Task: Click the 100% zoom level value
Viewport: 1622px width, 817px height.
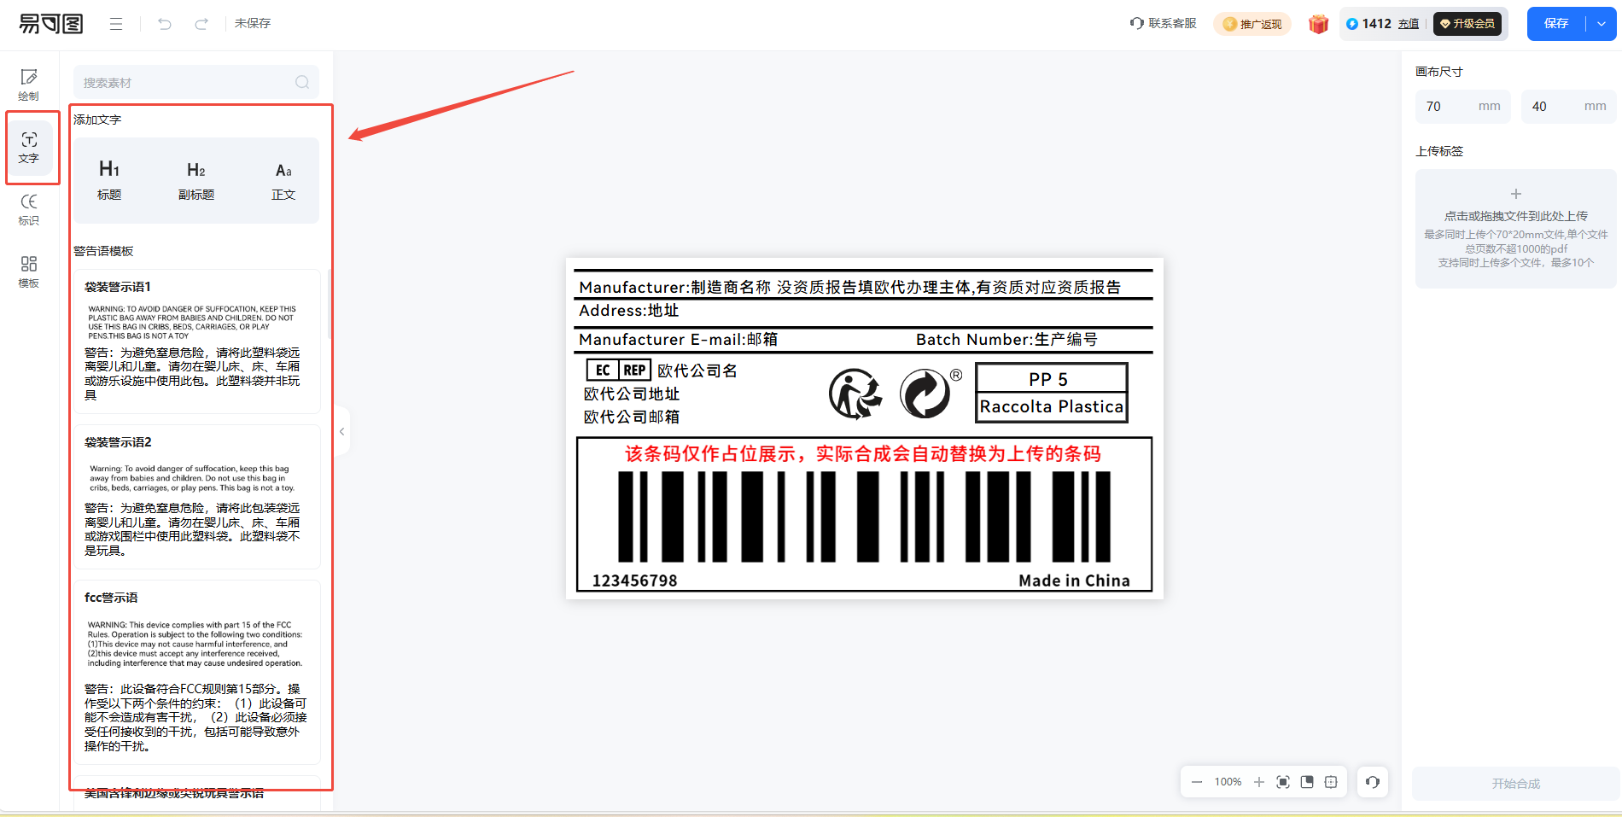Action: point(1228,782)
